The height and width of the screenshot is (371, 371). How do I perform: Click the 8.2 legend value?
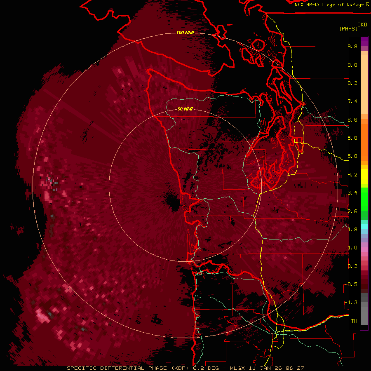pos(352,83)
